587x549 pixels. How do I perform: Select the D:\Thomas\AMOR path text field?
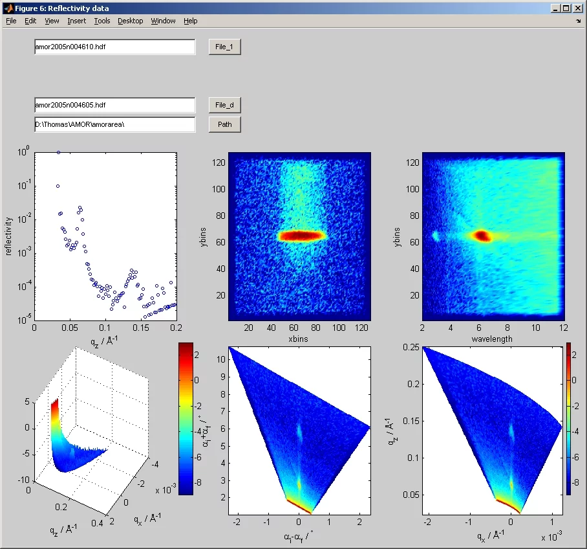click(114, 124)
